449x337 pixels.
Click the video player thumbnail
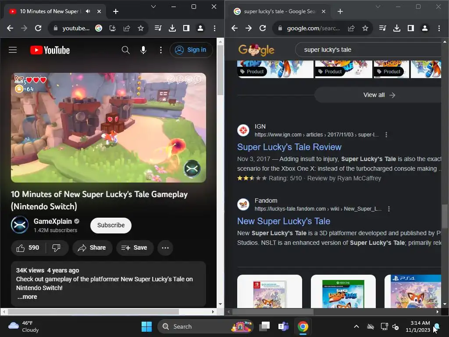click(108, 128)
